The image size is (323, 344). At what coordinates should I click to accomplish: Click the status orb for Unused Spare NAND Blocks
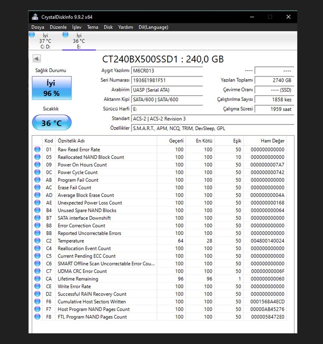38,210
